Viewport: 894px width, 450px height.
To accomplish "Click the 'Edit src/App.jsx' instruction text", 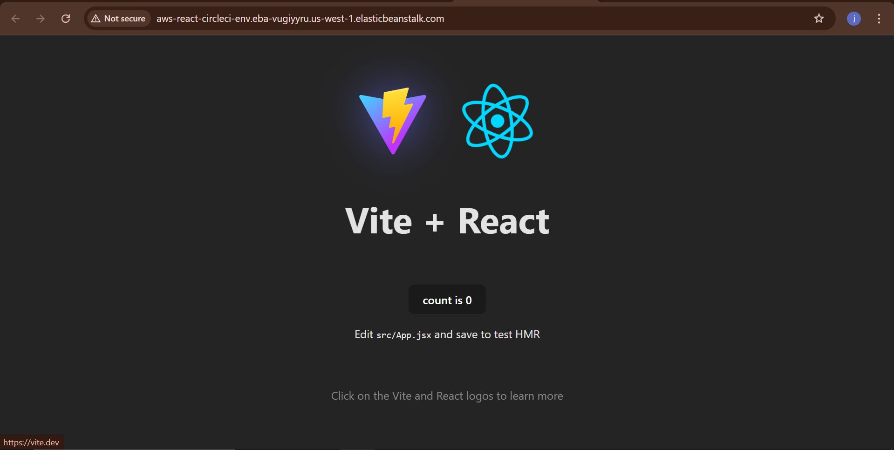I will [x=446, y=334].
